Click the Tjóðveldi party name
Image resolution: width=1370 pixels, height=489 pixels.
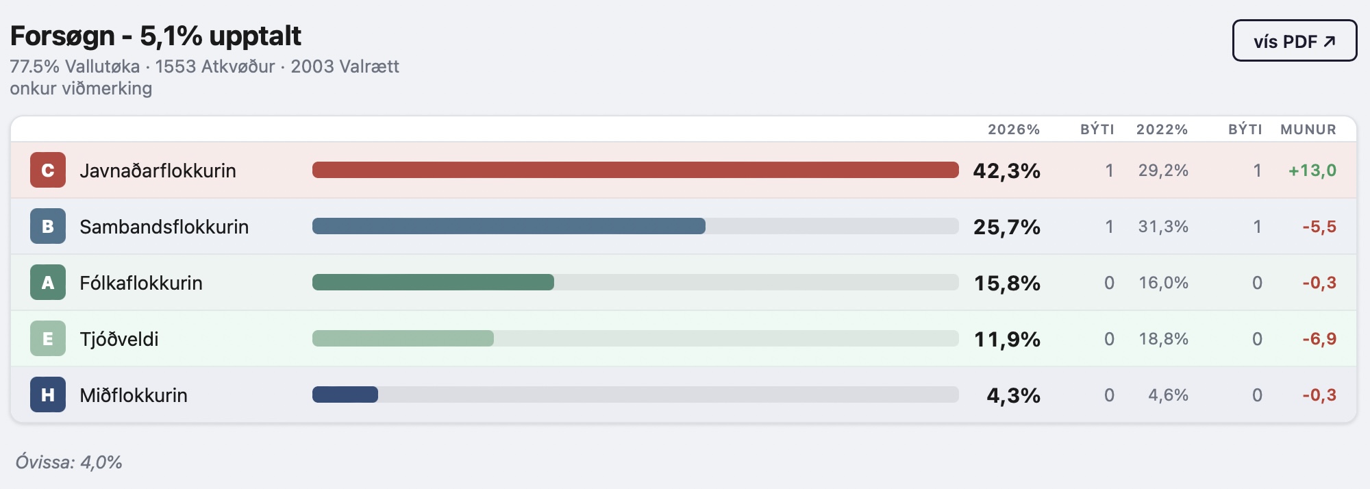pyautogui.click(x=119, y=339)
